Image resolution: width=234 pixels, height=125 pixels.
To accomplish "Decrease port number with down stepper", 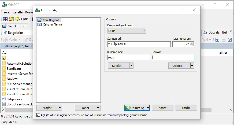I will click(192, 45).
